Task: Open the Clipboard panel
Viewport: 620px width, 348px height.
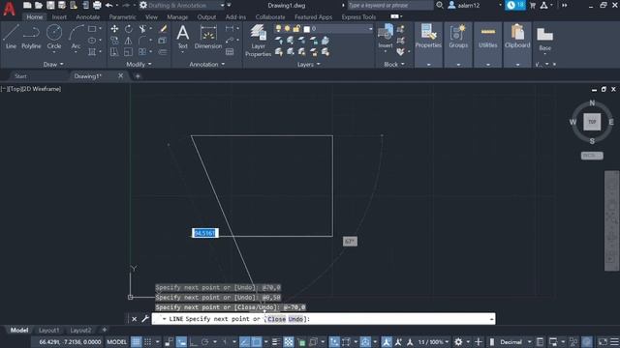Action: pyautogui.click(x=517, y=37)
